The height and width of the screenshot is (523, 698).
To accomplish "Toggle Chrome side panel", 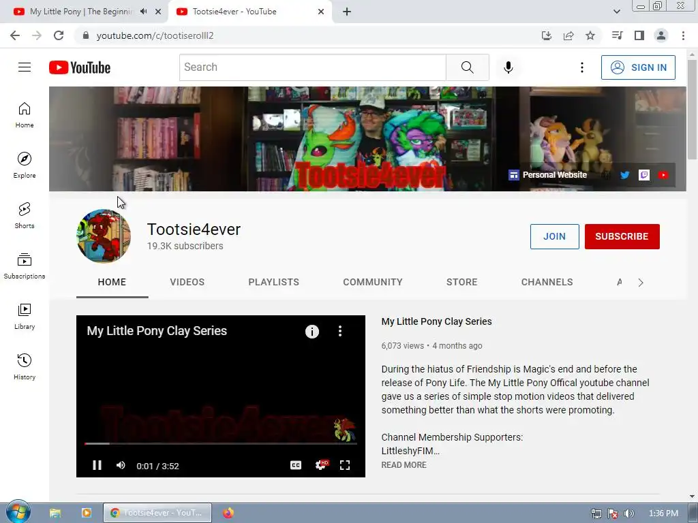I will click(639, 35).
